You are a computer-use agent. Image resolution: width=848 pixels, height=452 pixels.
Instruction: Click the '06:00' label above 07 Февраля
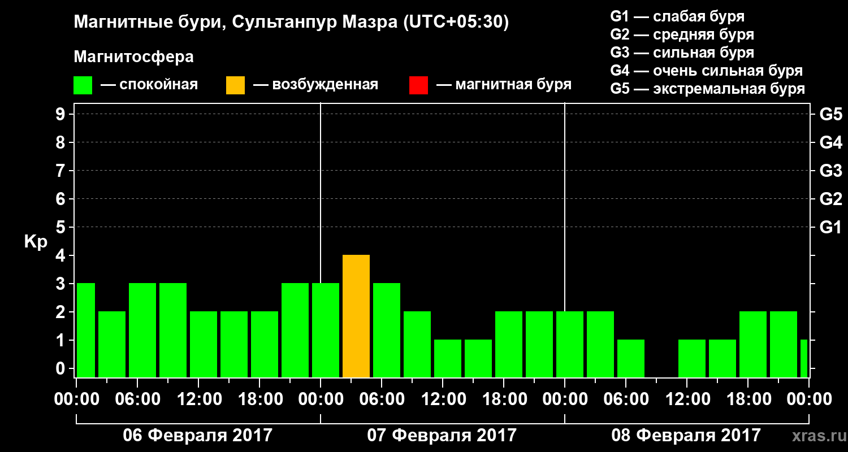point(382,399)
